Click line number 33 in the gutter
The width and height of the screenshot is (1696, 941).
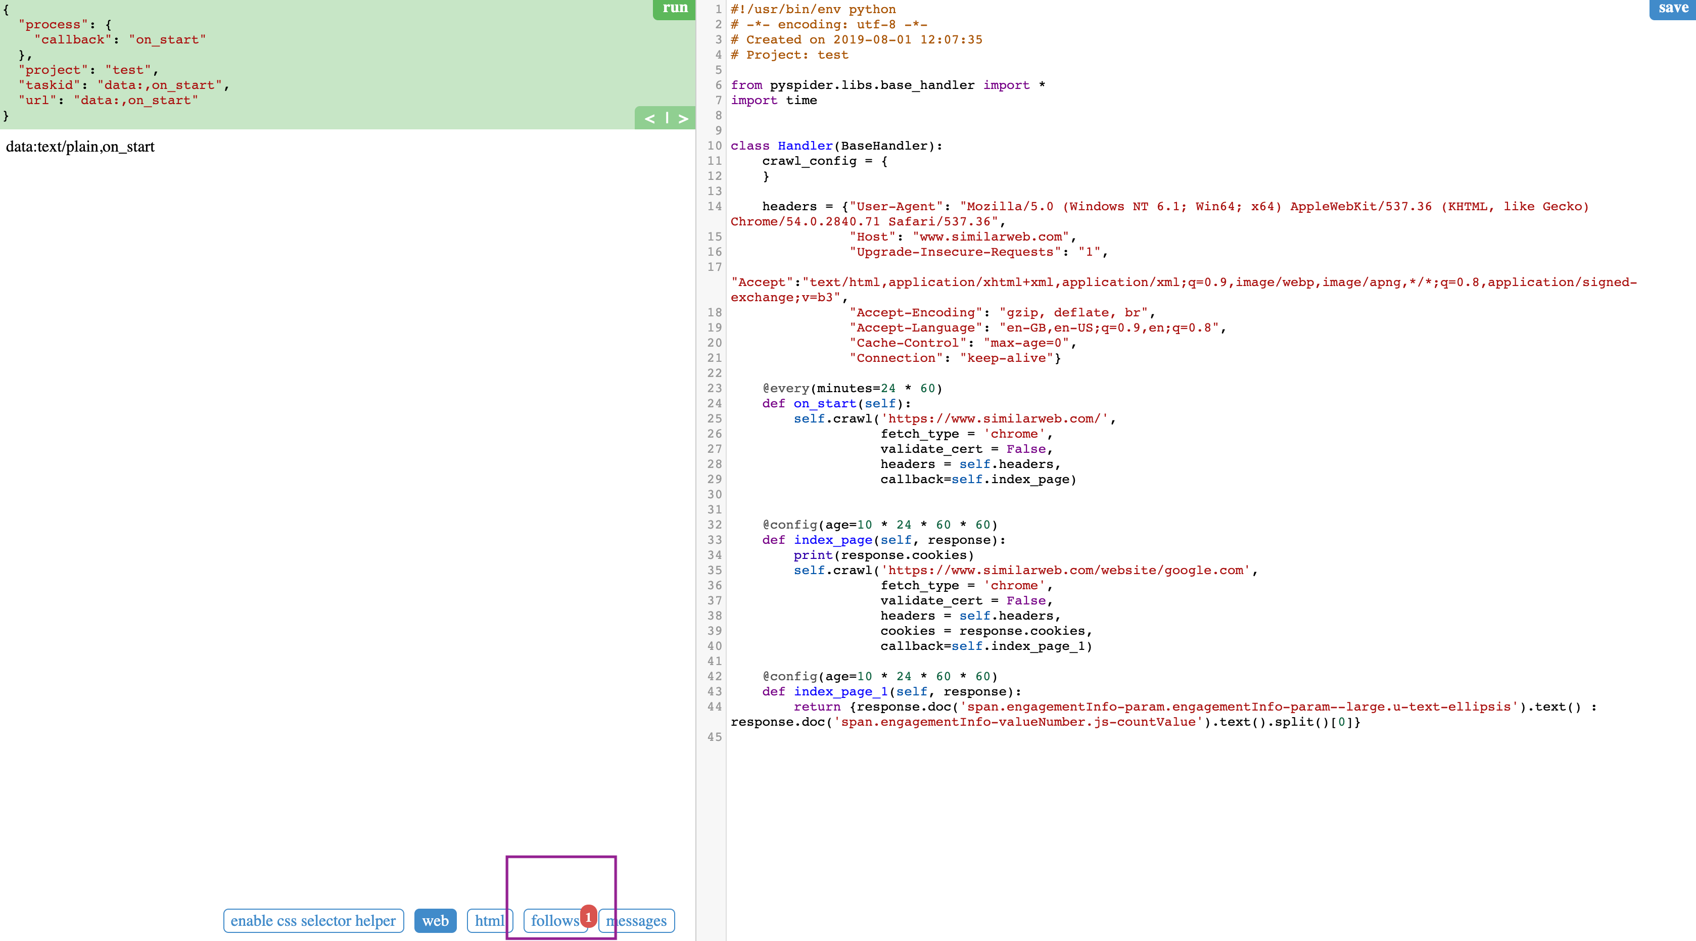click(x=715, y=540)
